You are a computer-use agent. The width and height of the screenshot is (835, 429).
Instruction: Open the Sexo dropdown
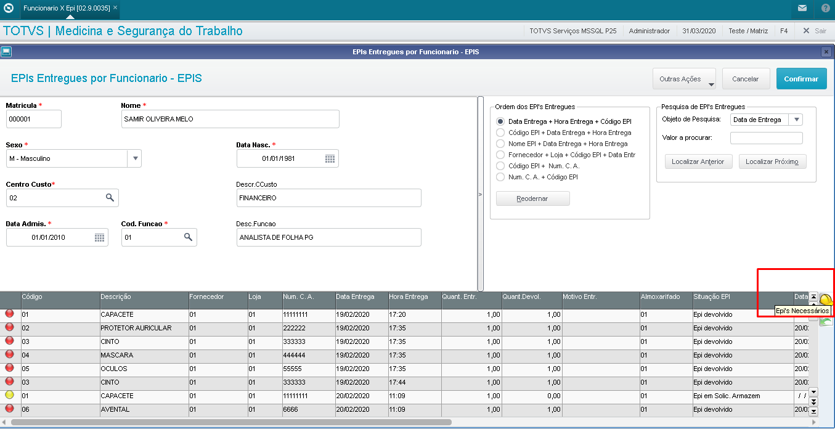click(x=134, y=158)
